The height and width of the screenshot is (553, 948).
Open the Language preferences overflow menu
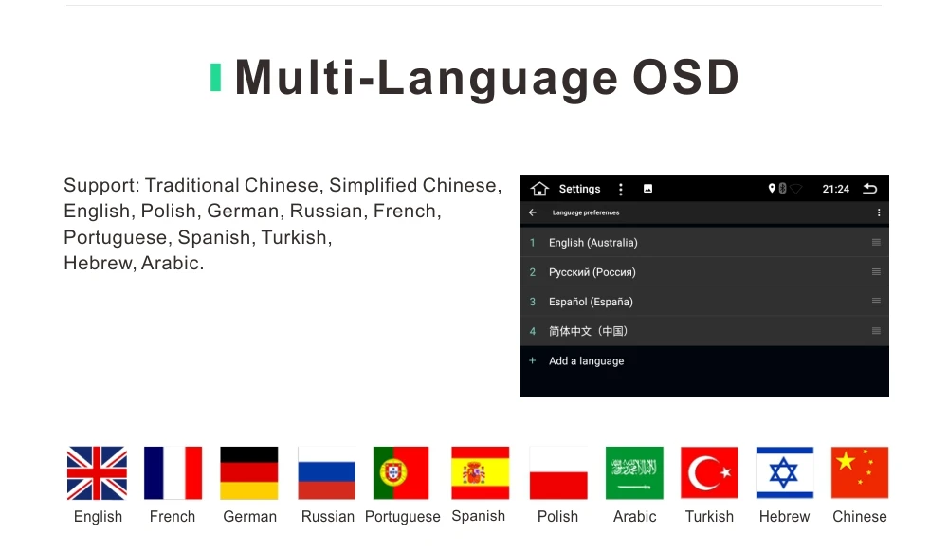click(x=879, y=212)
